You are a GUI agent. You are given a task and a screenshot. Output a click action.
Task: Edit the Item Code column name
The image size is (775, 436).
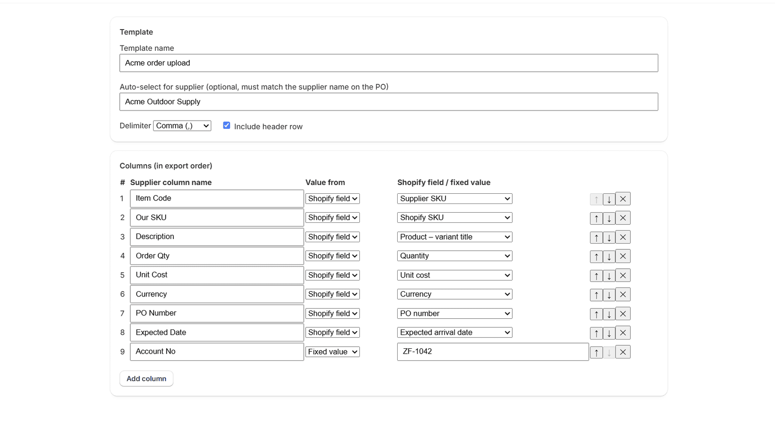click(x=217, y=199)
